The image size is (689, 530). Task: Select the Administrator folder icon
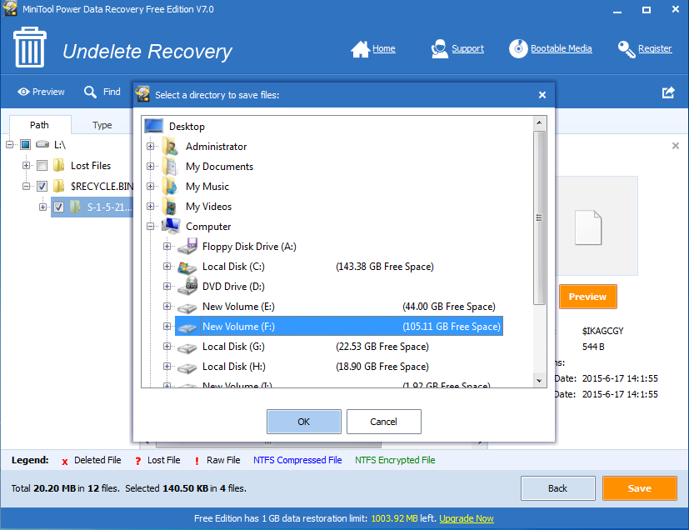pyautogui.click(x=170, y=147)
